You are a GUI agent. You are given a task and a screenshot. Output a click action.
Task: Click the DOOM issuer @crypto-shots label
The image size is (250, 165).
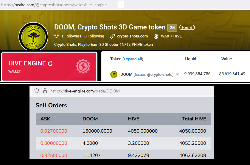(x=153, y=74)
